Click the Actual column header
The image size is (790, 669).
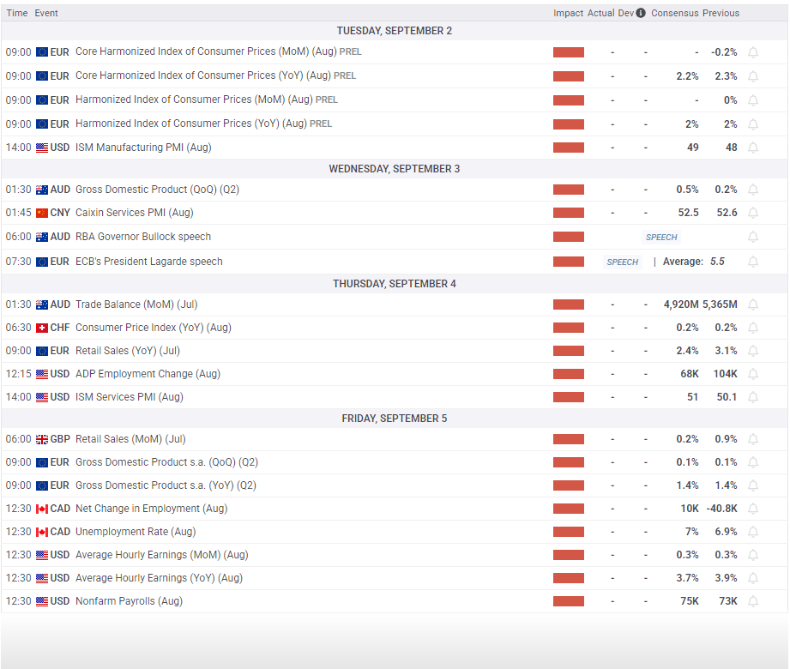click(600, 13)
